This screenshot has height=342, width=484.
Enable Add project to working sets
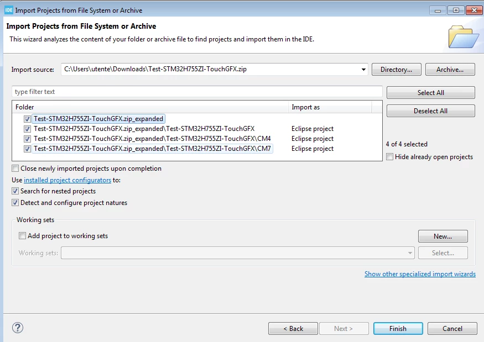pos(22,236)
